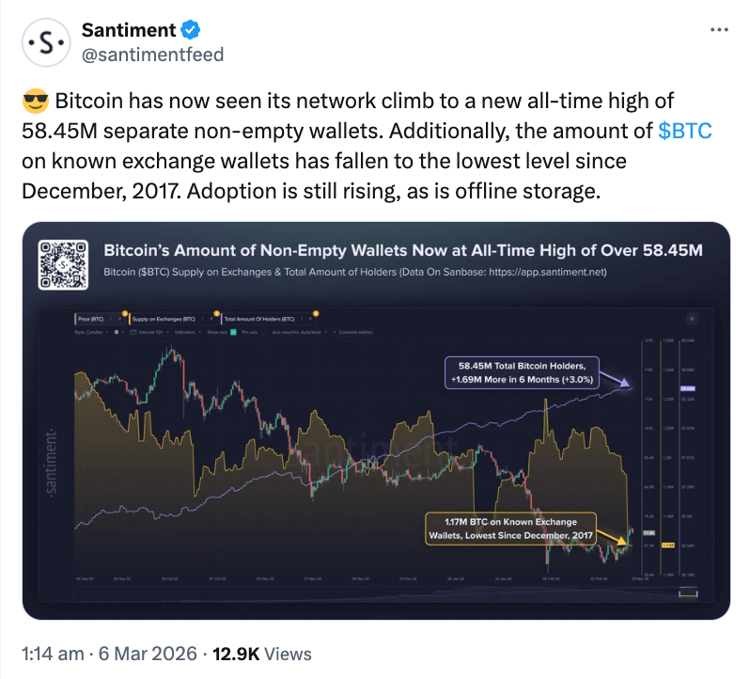Remove the Price (BTC) metric with X
The height and width of the screenshot is (679, 750).
coord(119,321)
